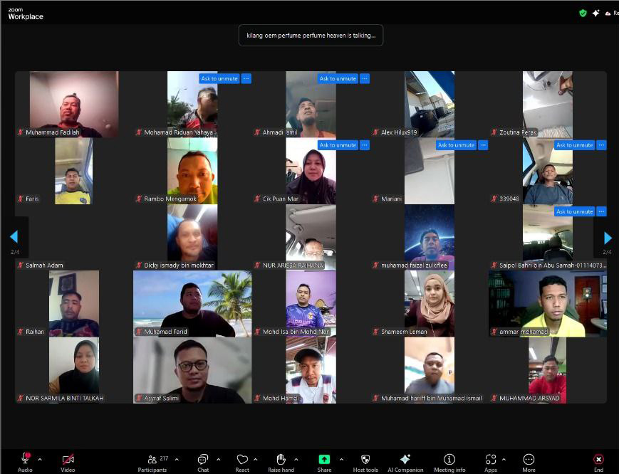Open Meeting info
Viewport: 619px width, 474px height.
pyautogui.click(x=449, y=460)
